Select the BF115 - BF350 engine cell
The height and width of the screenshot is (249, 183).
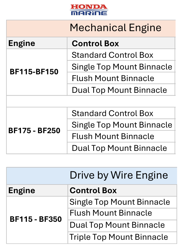[36, 219]
